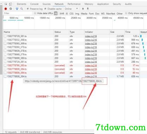Viewport: 147px width, 134px height.
Task: Import HAR file with up-arrow icon
Action: pos(83,9)
